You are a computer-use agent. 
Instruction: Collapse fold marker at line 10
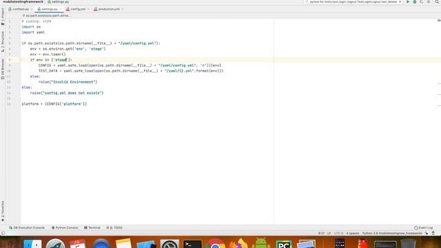click(x=20, y=71)
